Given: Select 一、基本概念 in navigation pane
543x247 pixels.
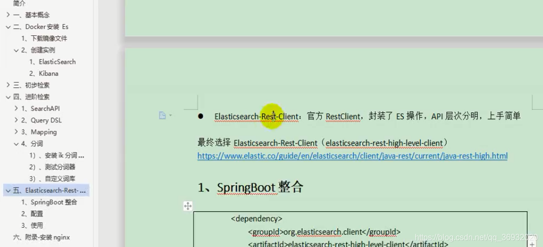Looking at the screenshot, I should 31,15.
